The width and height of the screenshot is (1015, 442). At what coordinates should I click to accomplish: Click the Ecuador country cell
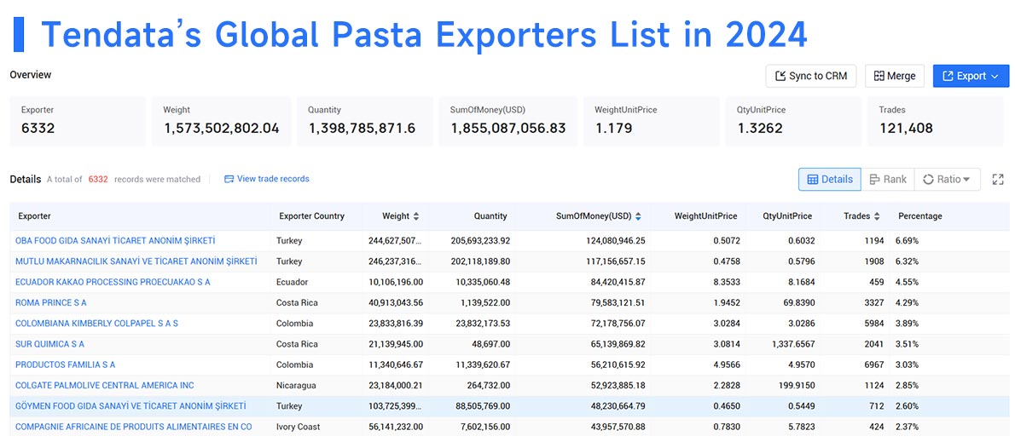(292, 282)
